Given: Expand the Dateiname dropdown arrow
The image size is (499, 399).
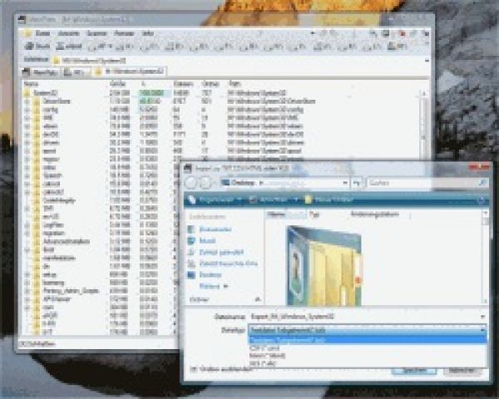Looking at the screenshot, I should (482, 318).
